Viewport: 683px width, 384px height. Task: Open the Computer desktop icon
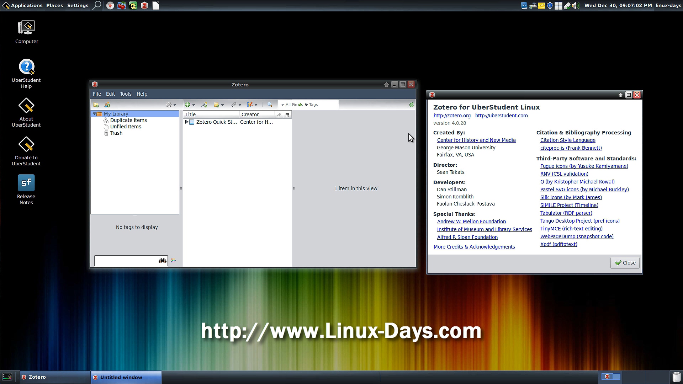pos(26,32)
